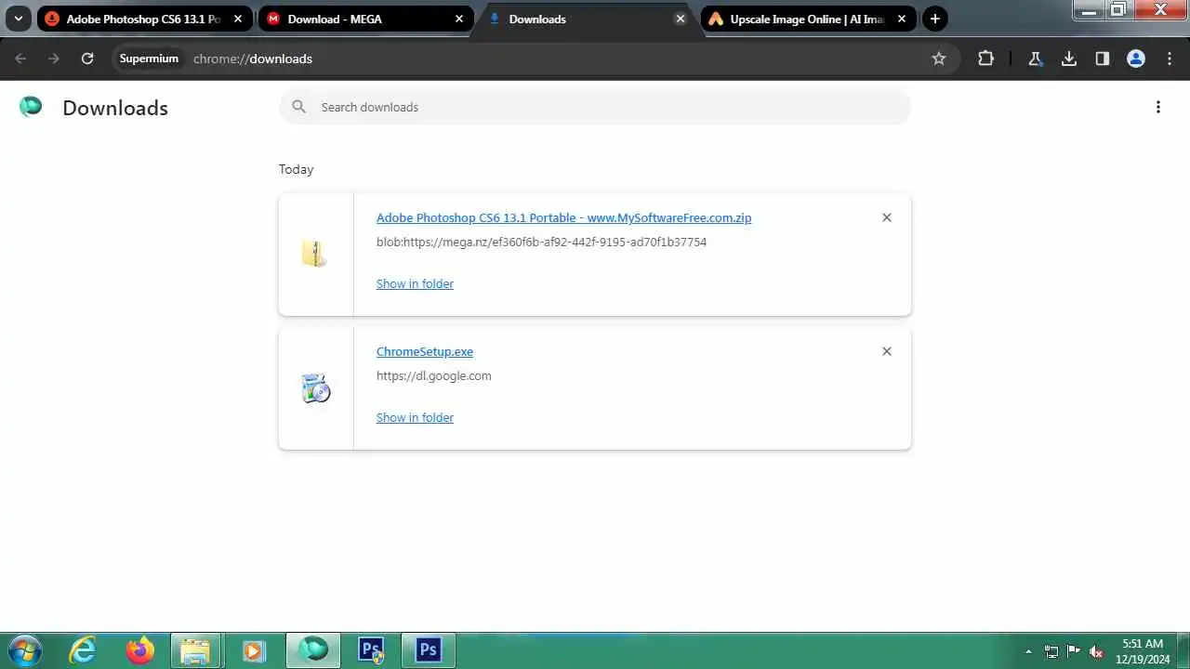Viewport: 1190px width, 669px height.
Task: Reload the downloads page
Action: 87,59
